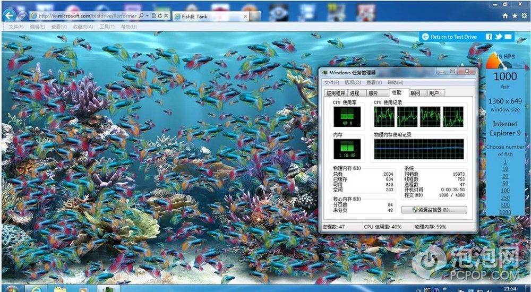The image size is (531, 292).
Task: Set the fish count to 10
Action: pos(505,169)
